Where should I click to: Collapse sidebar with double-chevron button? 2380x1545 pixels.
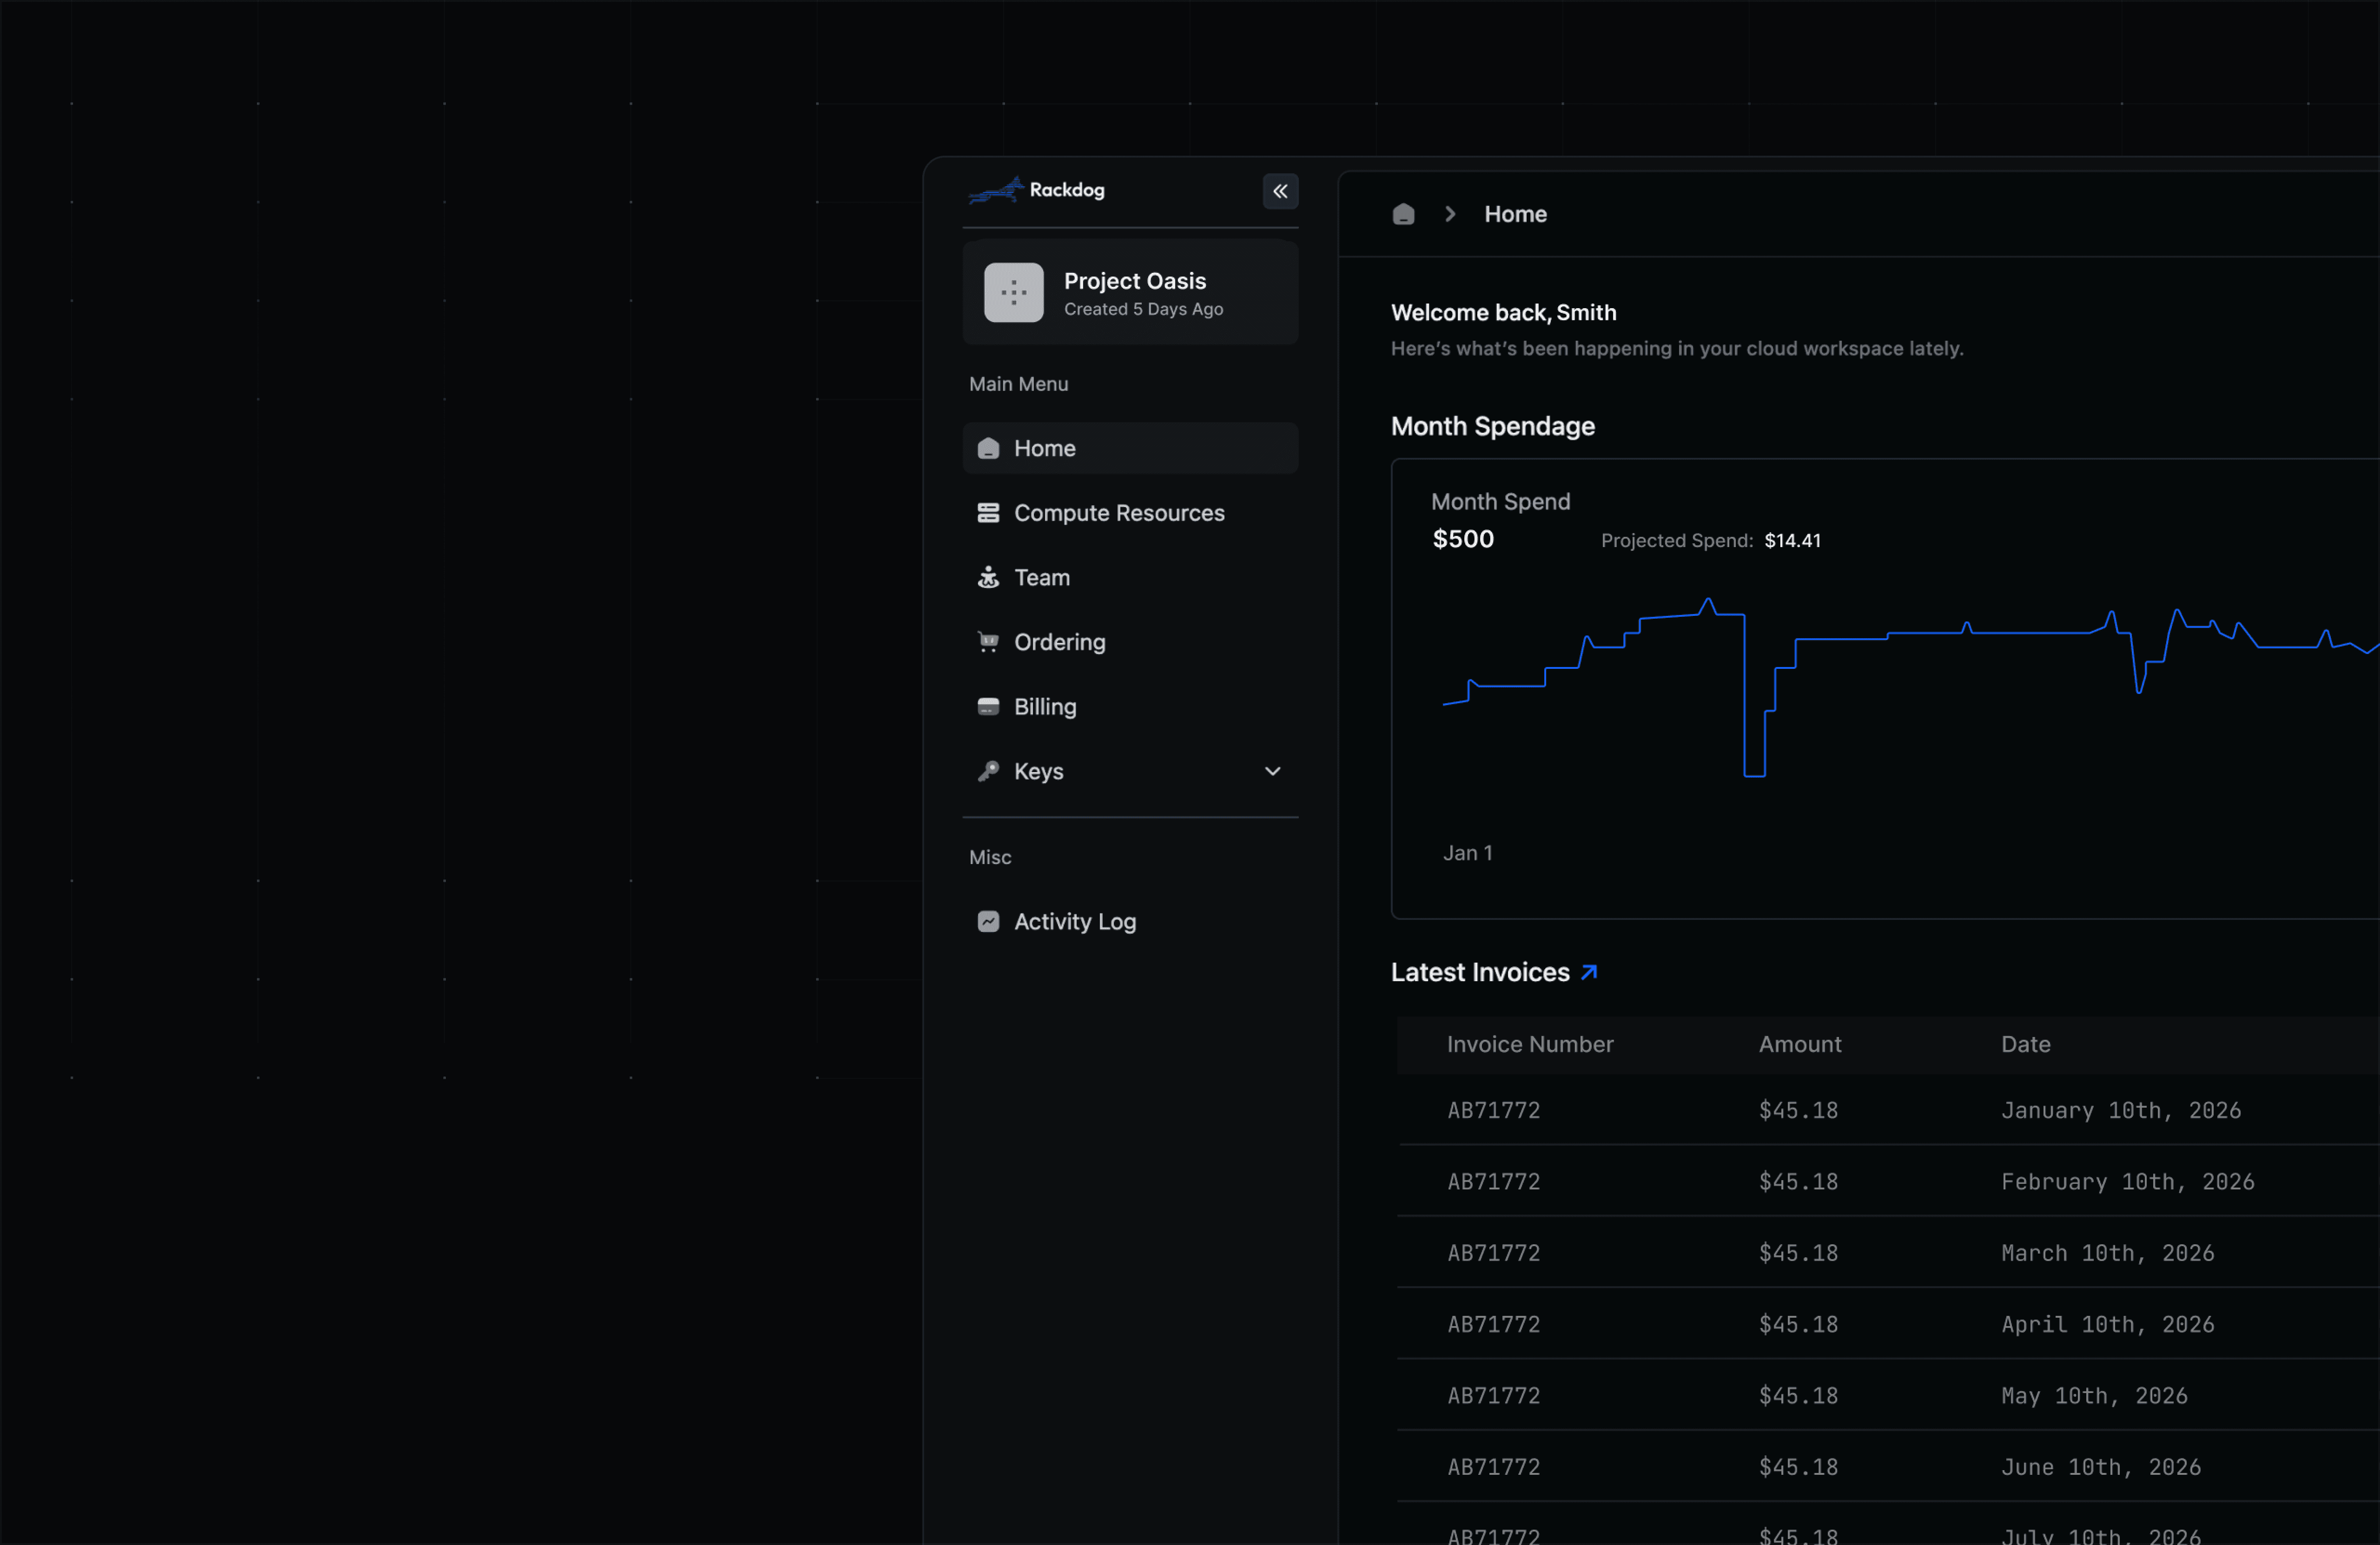1280,191
